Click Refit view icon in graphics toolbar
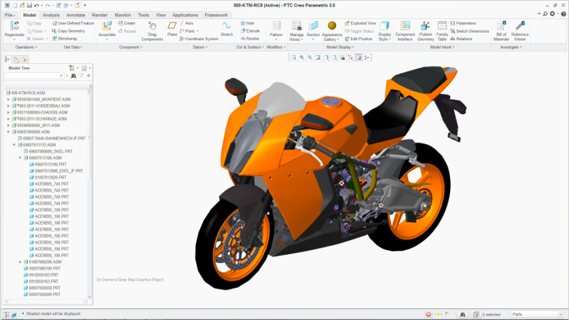 (x=293, y=57)
